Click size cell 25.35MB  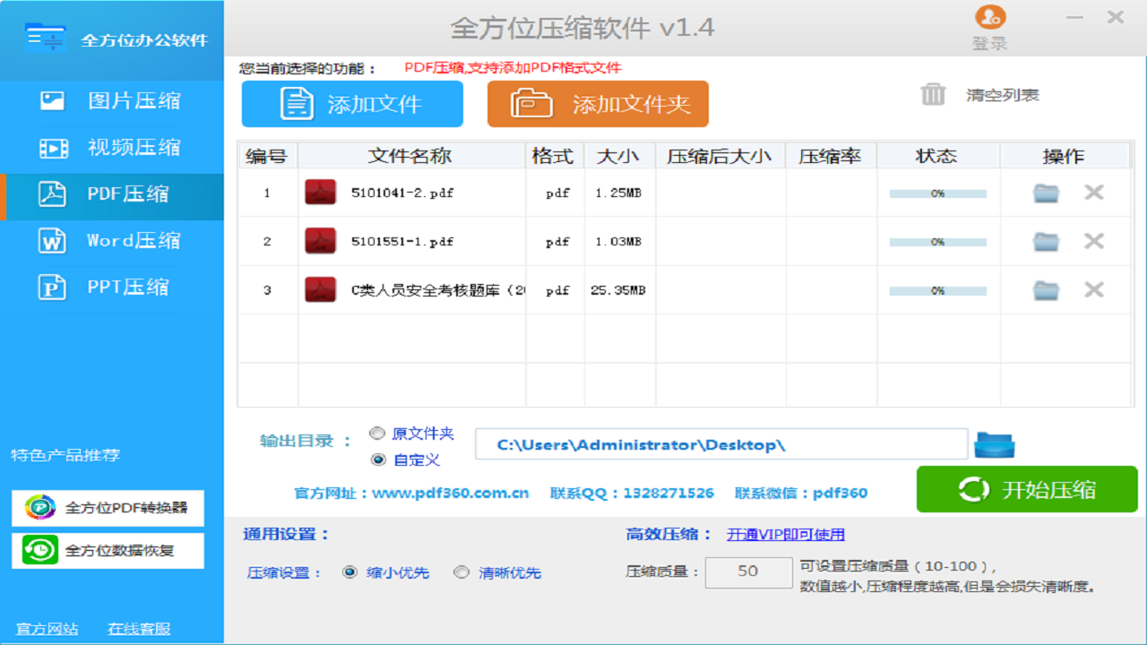coord(618,290)
